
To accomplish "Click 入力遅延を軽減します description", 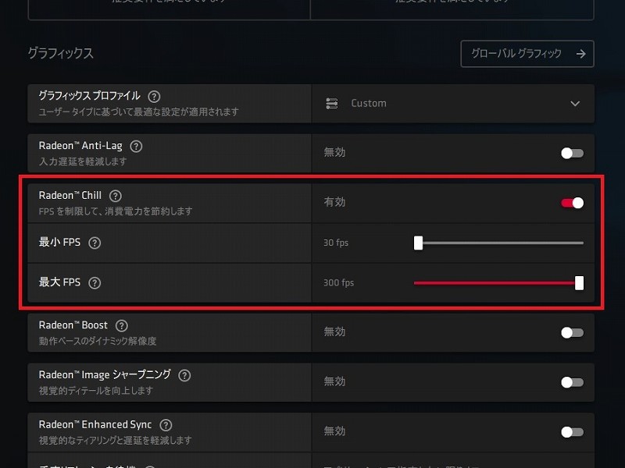I will [x=83, y=161].
